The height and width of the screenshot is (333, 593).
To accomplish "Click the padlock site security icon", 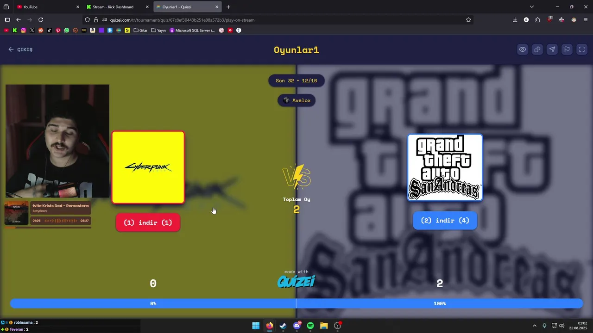I will (x=96, y=20).
